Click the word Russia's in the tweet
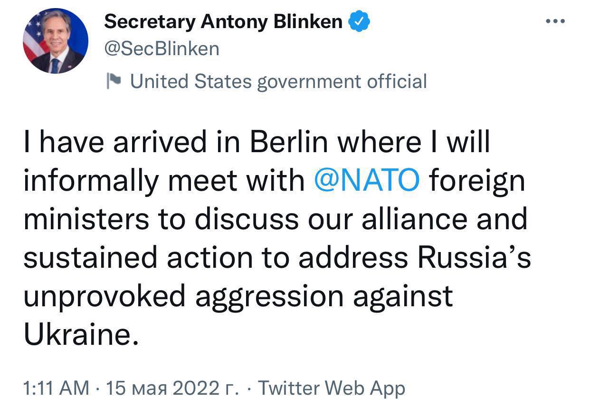 click(473, 258)
